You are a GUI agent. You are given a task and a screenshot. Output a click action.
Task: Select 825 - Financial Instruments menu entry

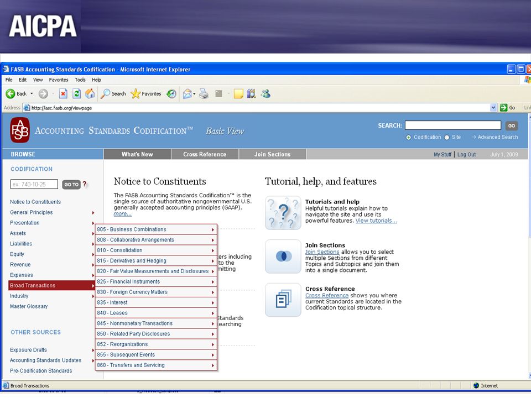point(156,281)
